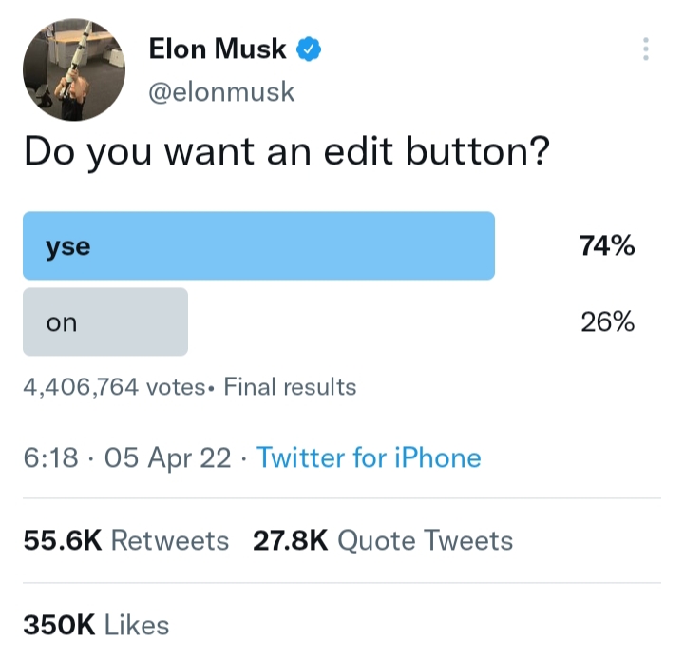Select the "on" poll option label
This screenshot has height=661, width=684.
click(62, 322)
